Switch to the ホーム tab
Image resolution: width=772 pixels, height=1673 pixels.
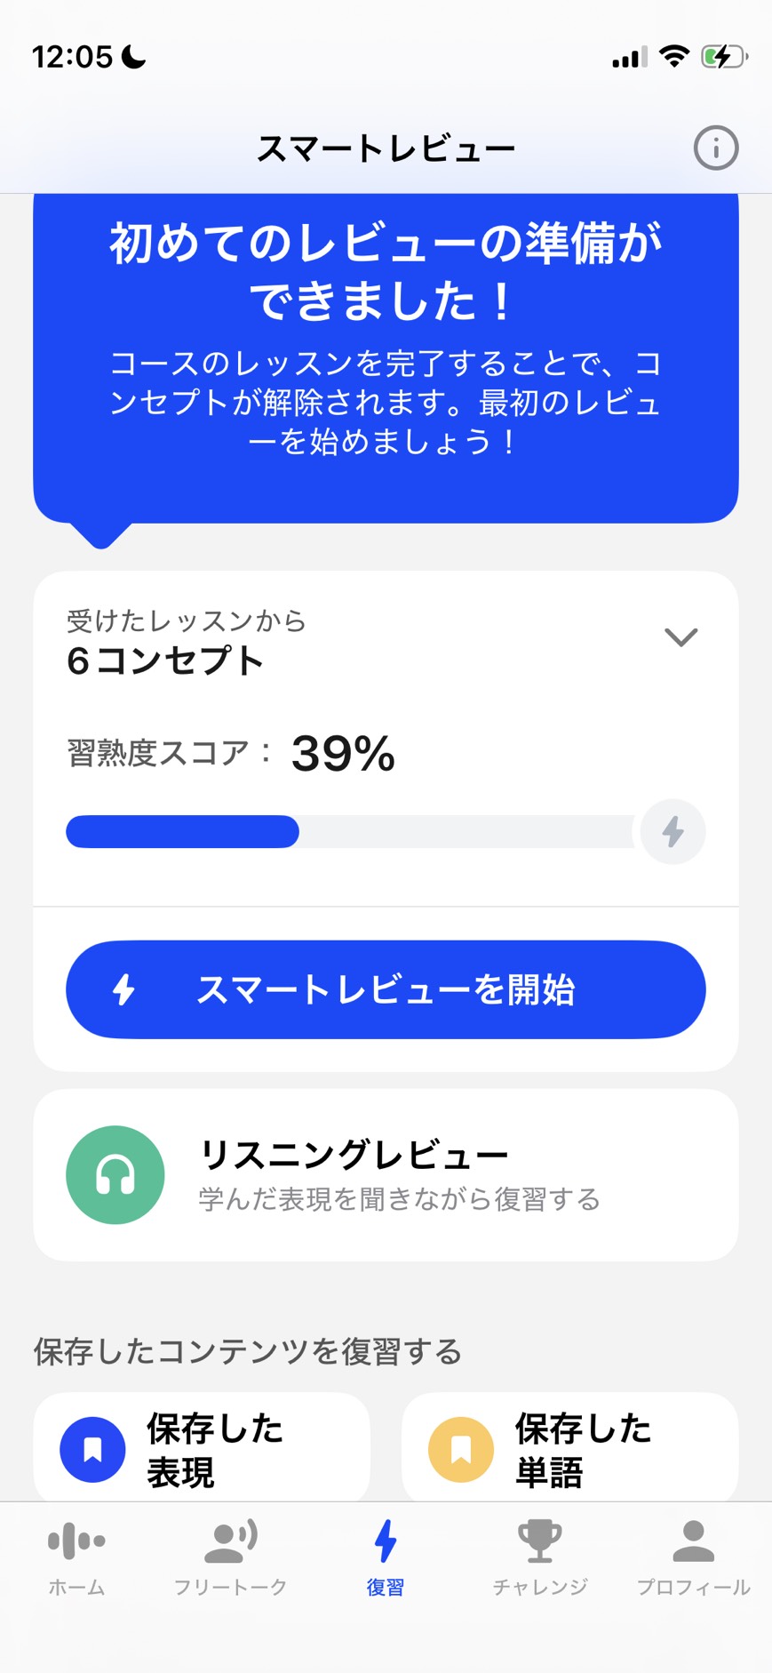76,1557
